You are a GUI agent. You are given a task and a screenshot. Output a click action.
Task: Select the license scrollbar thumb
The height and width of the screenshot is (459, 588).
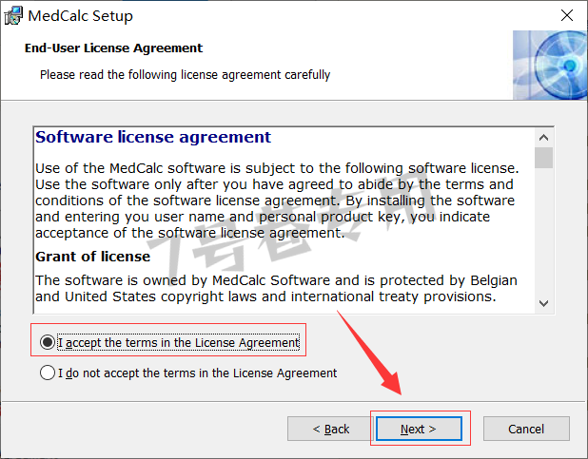click(543, 158)
